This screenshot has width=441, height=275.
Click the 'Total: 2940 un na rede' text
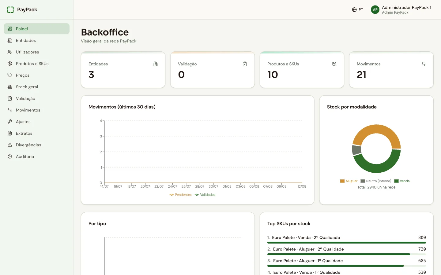pyautogui.click(x=376, y=187)
